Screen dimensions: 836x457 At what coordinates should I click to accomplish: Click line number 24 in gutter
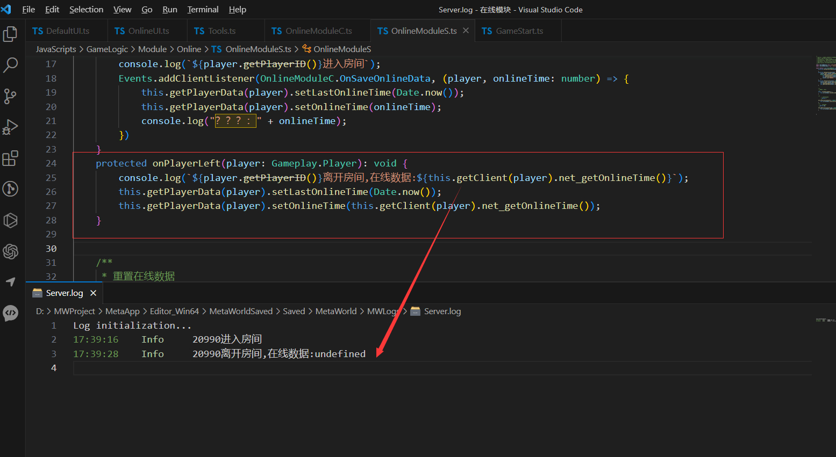click(51, 163)
